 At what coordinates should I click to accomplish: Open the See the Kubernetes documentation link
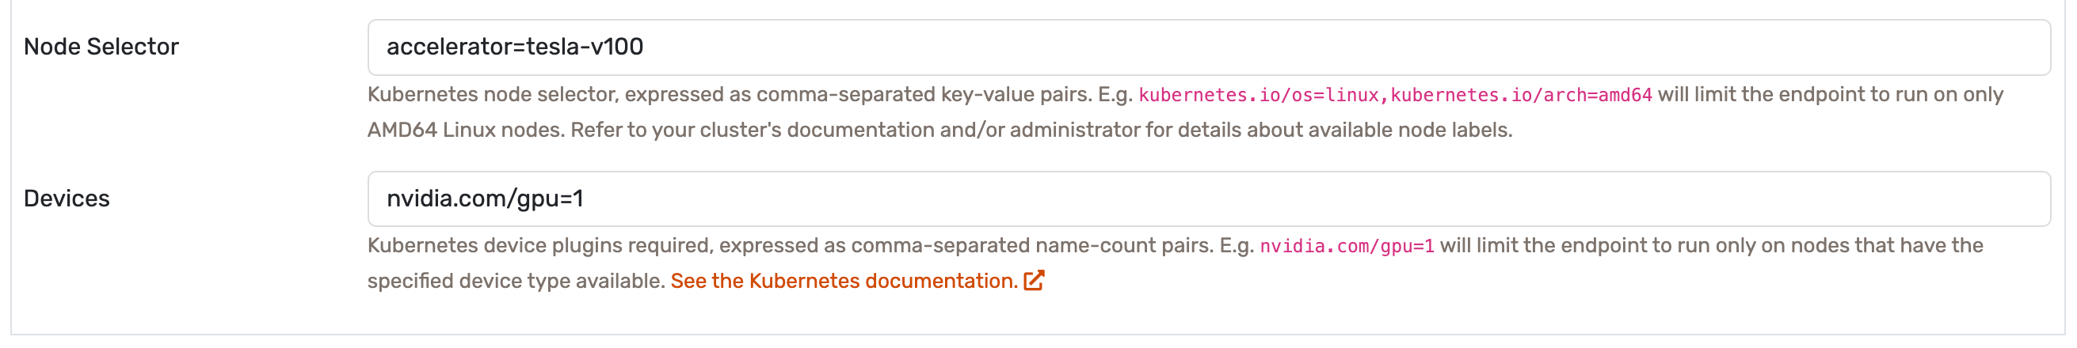coord(844,281)
